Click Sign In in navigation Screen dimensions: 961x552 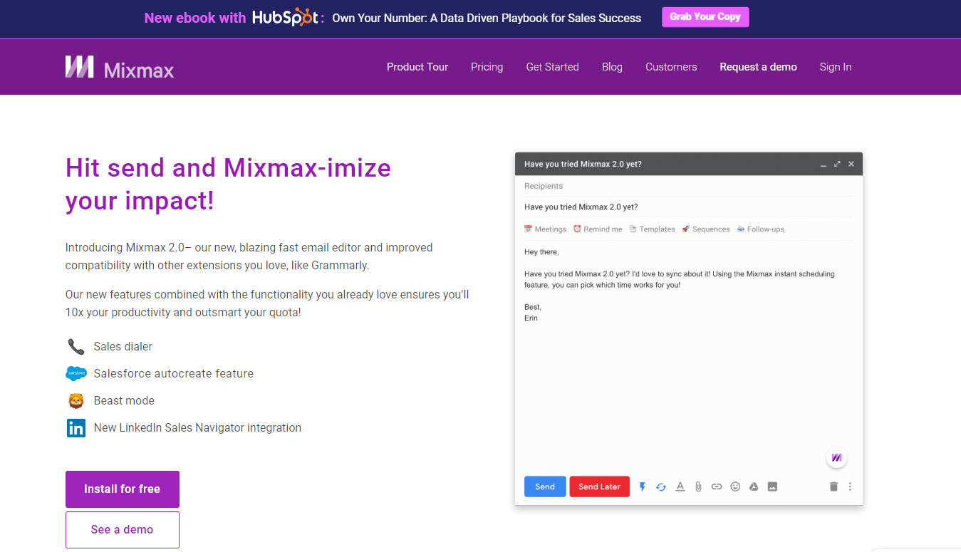point(836,67)
